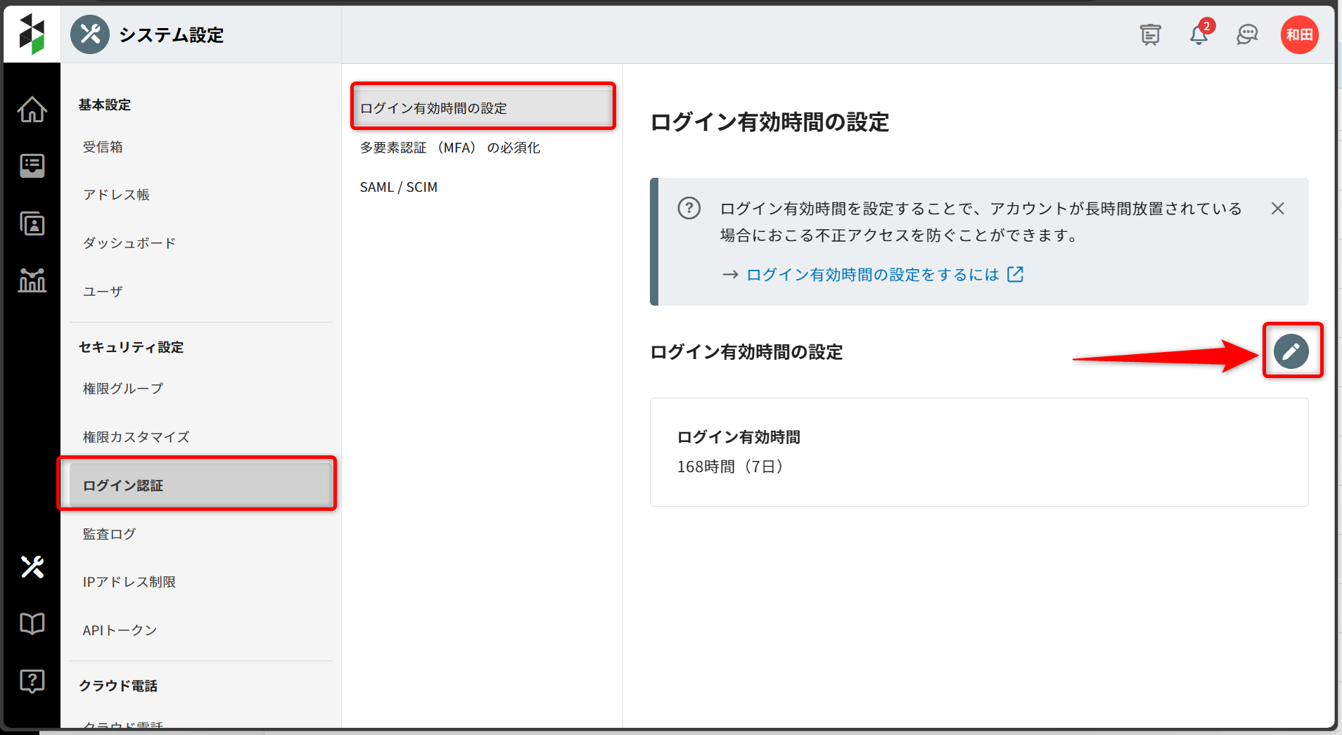Open the link ログイン有効時間の設定をするには
Screen dimensions: 1342x735
click(873, 275)
